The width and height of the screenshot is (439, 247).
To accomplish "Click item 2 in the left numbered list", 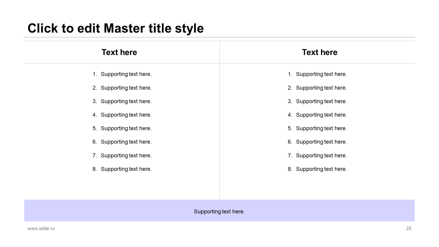I will coord(126,88).
